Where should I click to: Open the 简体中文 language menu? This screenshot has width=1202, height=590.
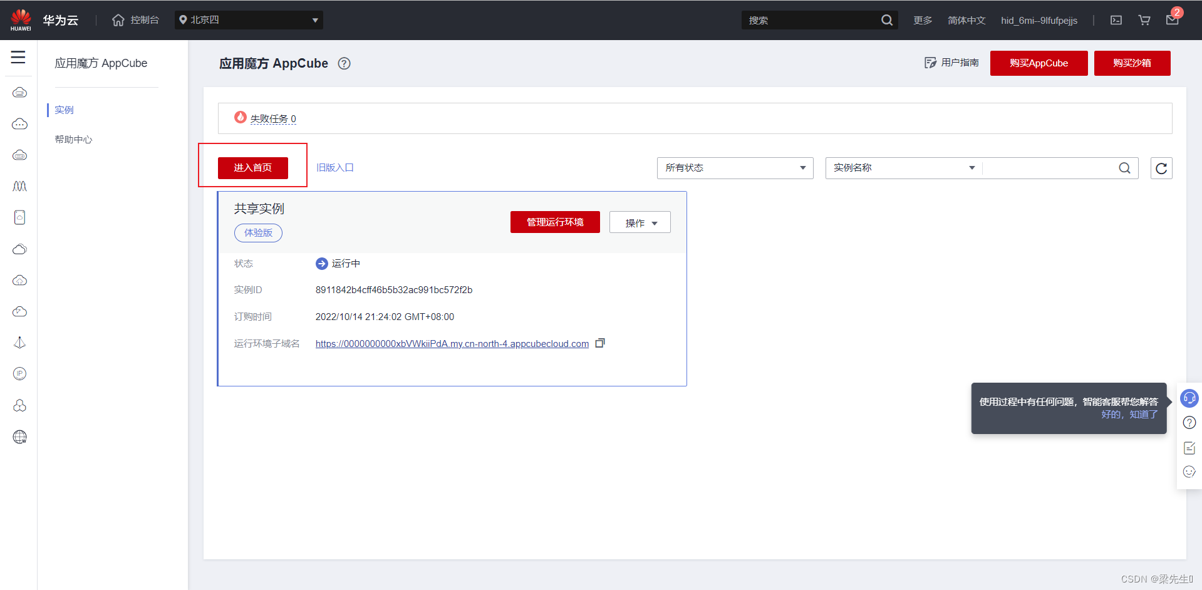[966, 20]
